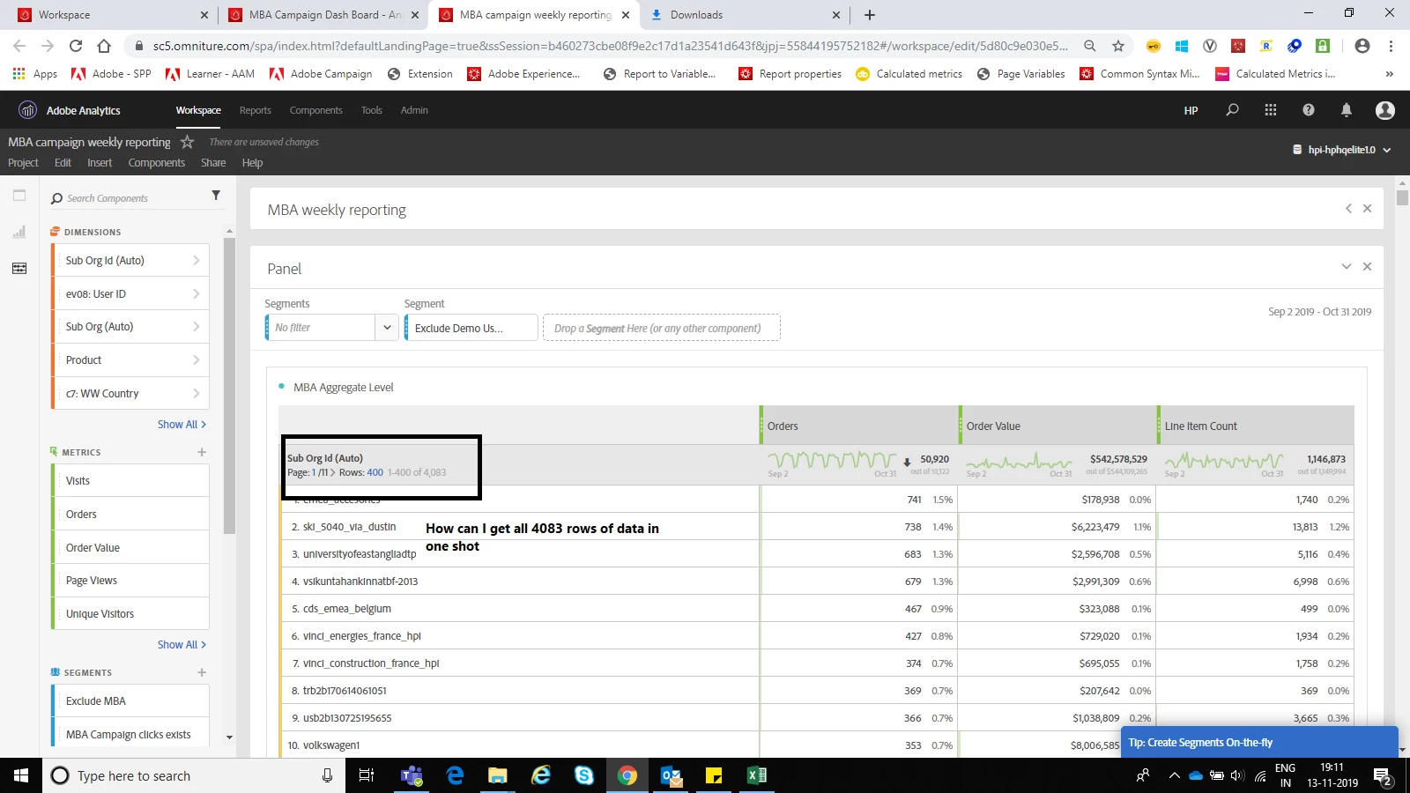Open notifications bell icon
This screenshot has width=1410, height=793.
click(x=1347, y=110)
